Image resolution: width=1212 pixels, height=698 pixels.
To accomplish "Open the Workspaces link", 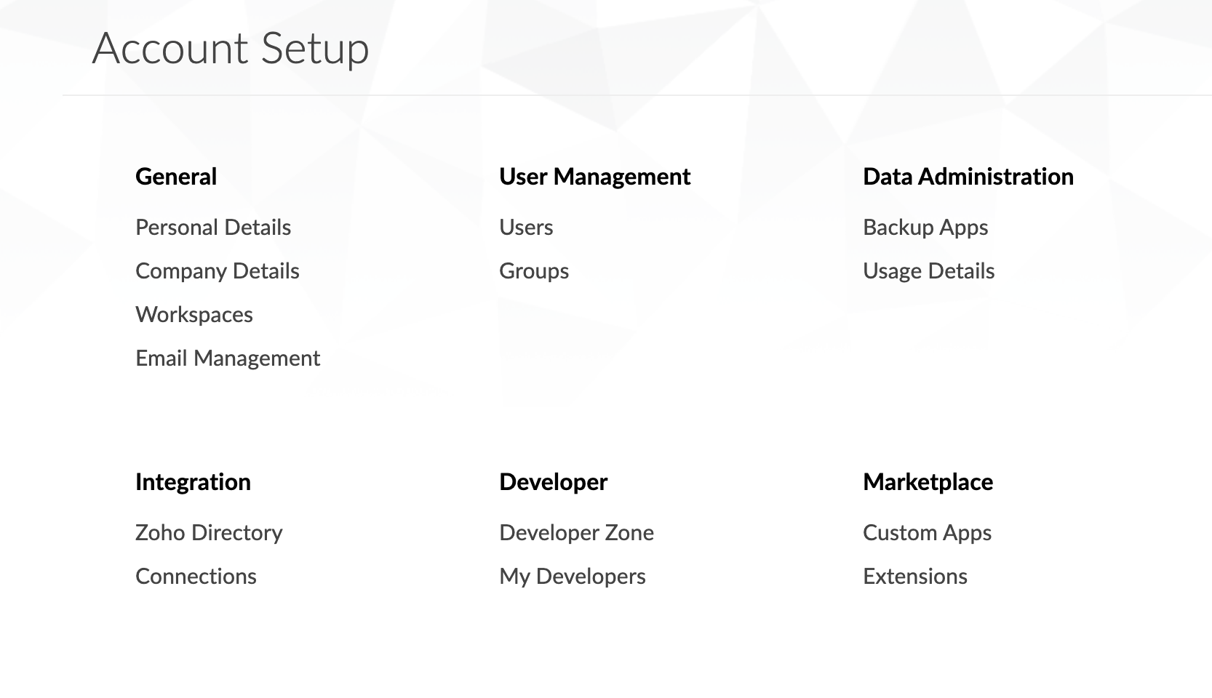I will [x=194, y=315].
